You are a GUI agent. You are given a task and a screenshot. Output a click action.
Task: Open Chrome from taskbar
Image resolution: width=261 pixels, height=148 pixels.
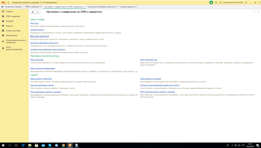tap(63, 145)
